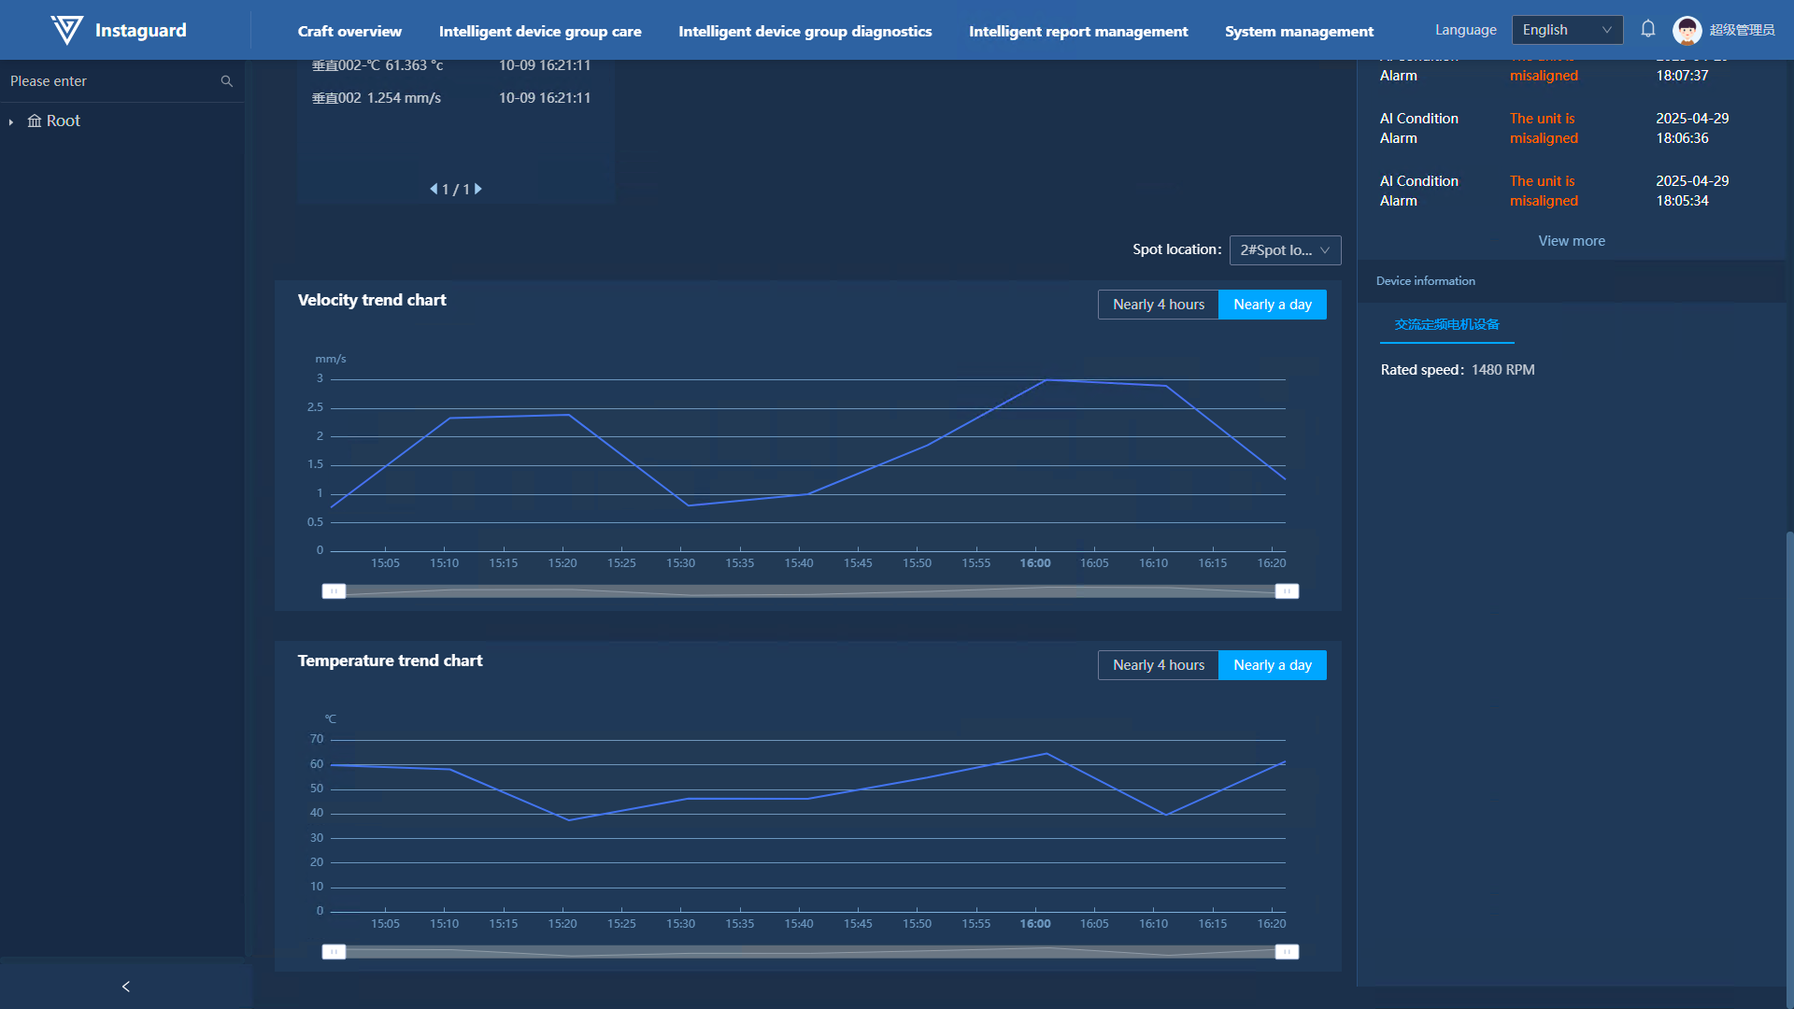Click the View more link

pos(1571,241)
